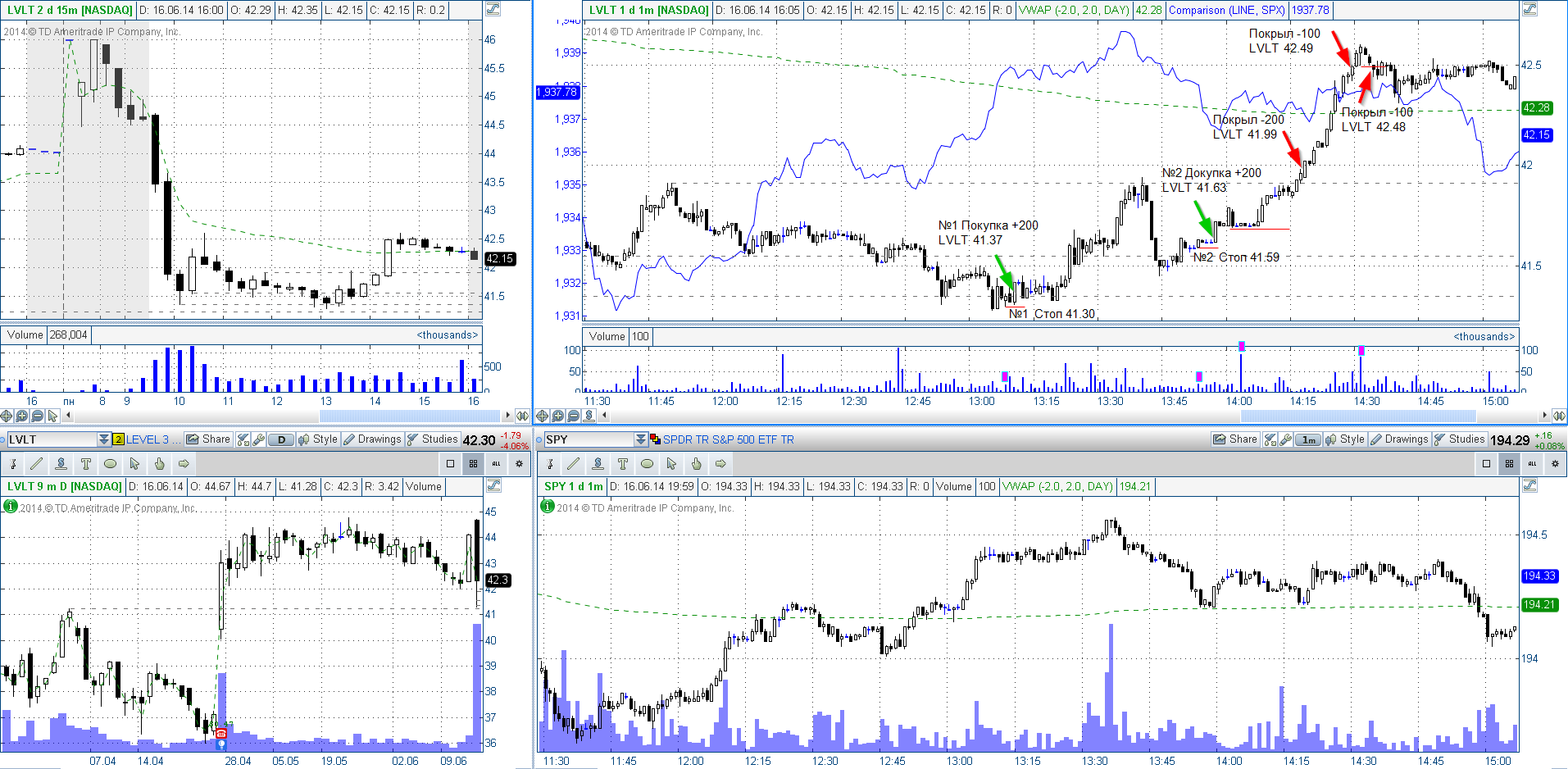Screen dimensions: 1568x769
Task: Open the Style menu in LVLT toolbar
Action: (x=318, y=439)
